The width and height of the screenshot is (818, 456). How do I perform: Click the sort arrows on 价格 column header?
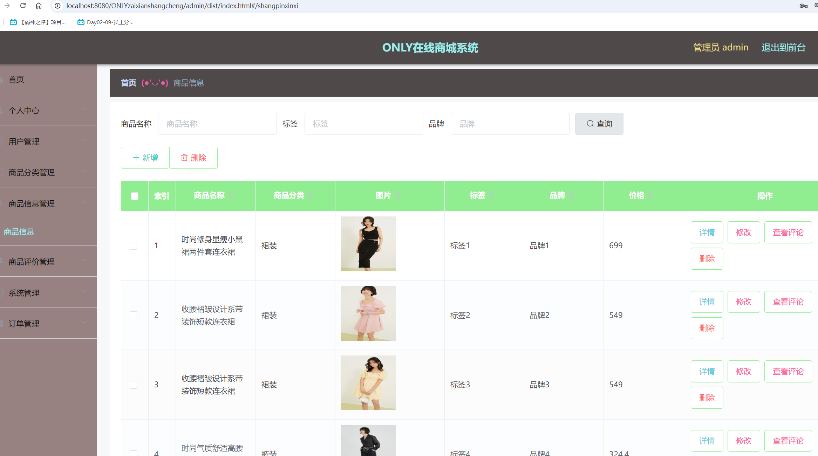(x=651, y=196)
